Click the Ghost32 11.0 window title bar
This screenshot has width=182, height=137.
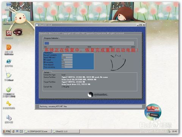point(86,25)
